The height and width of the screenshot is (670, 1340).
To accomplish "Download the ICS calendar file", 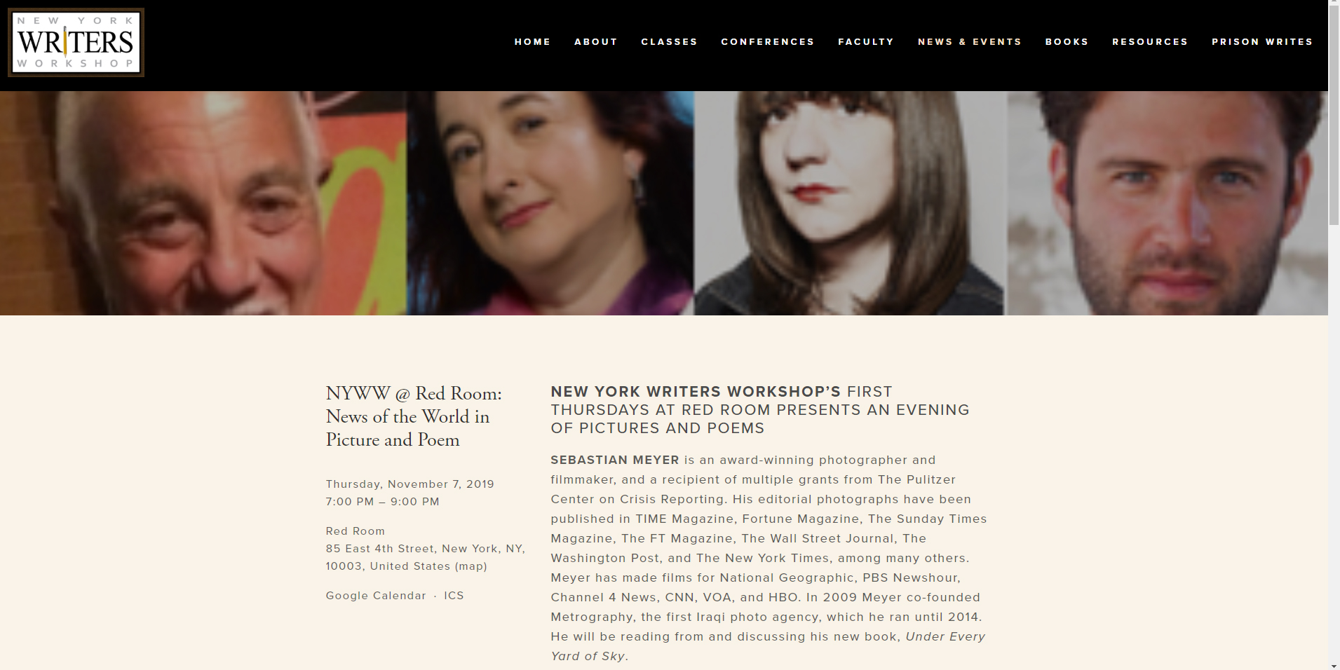I will [x=454, y=596].
